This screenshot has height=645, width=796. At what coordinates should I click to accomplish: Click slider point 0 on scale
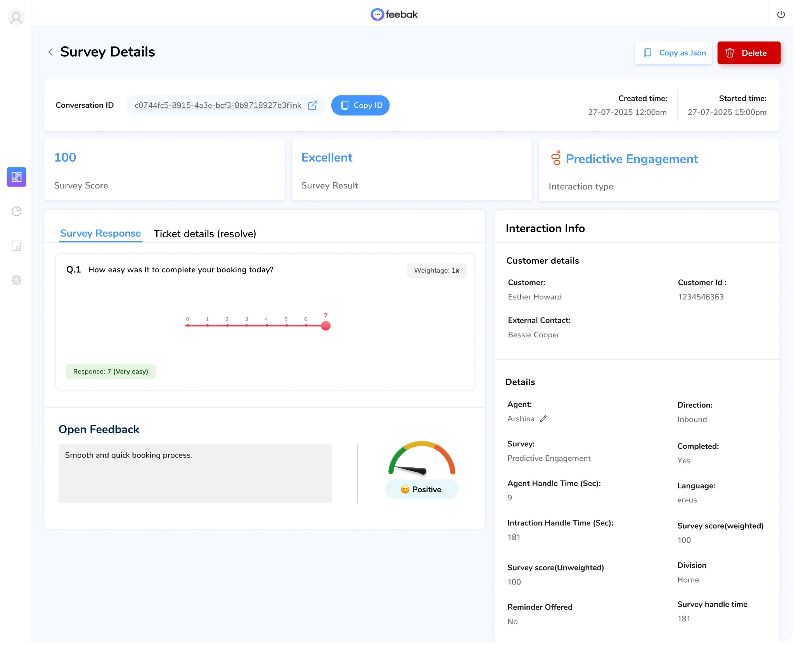coord(187,325)
